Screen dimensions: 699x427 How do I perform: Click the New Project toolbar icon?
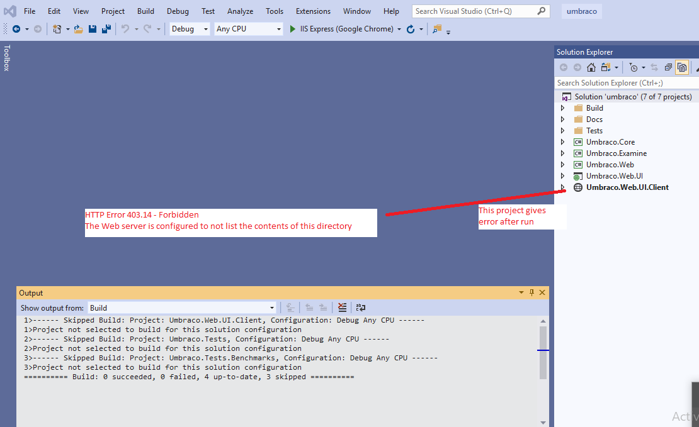57,29
